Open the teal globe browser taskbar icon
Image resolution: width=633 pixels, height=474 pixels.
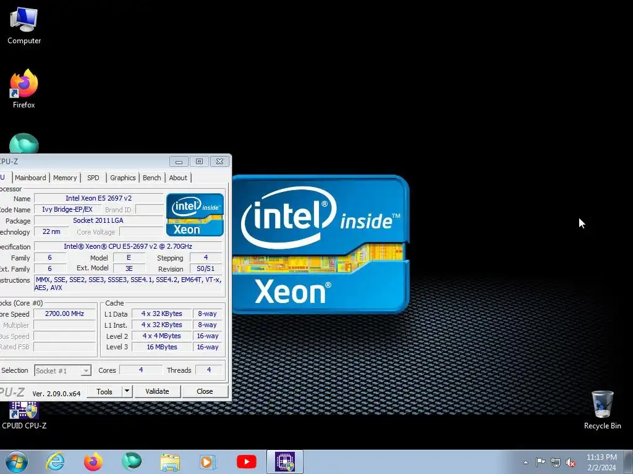(x=132, y=462)
